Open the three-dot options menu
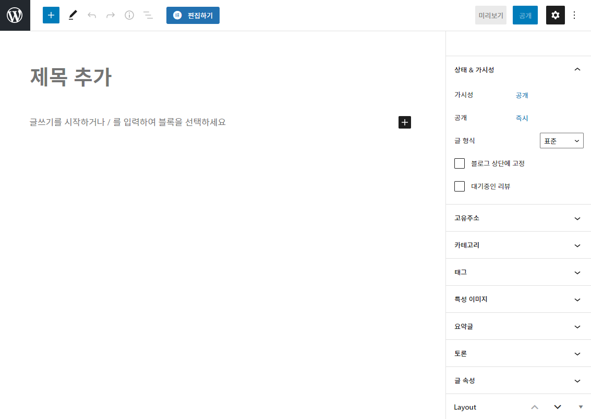The height and width of the screenshot is (419, 591). pos(574,15)
